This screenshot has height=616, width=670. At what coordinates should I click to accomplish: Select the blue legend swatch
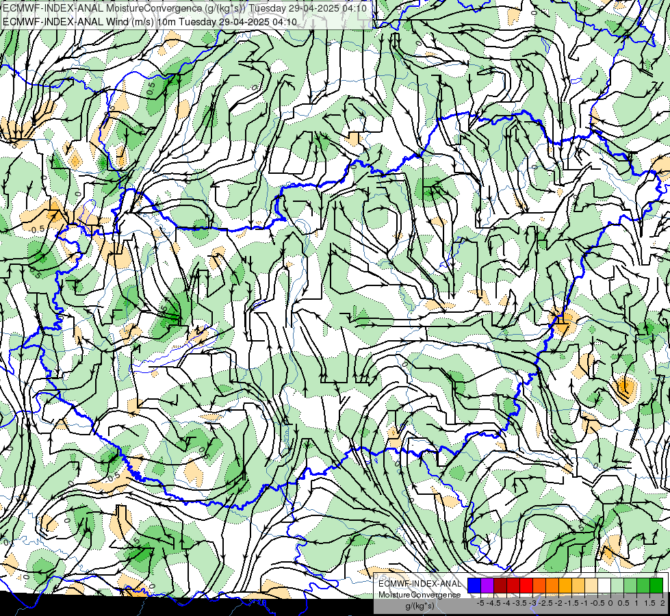click(474, 585)
